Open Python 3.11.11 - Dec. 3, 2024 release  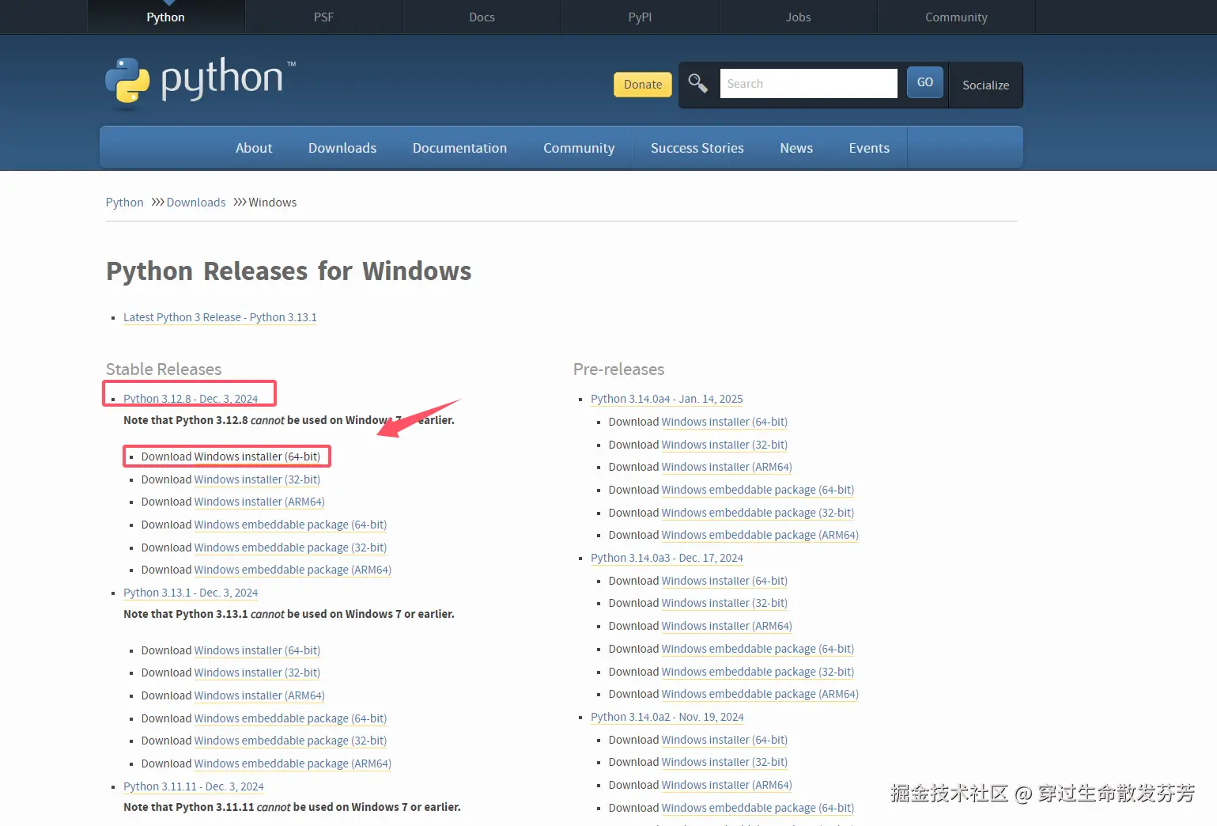tap(194, 786)
